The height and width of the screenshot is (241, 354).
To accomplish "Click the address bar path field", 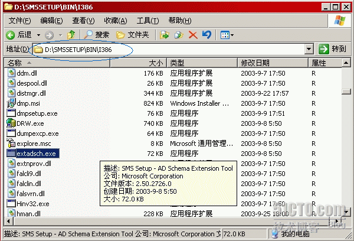I will (x=169, y=49).
